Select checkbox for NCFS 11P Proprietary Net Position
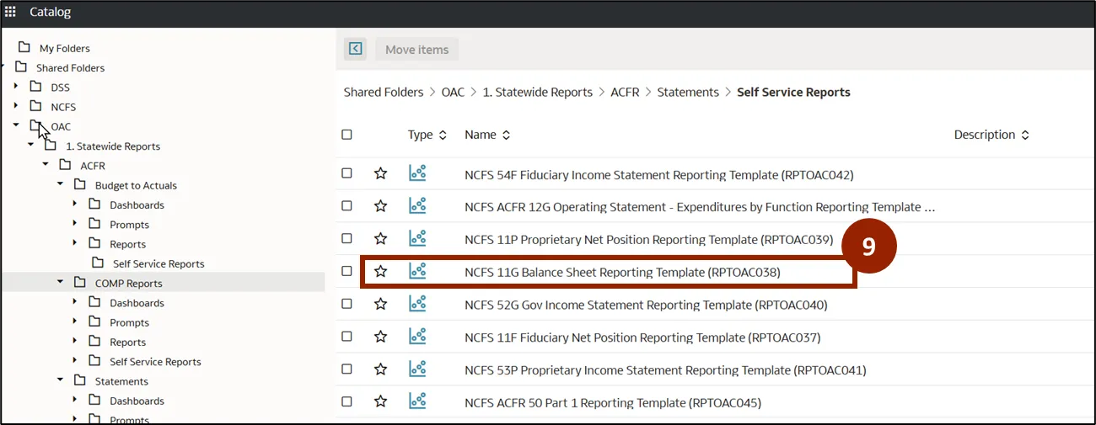 (x=347, y=239)
